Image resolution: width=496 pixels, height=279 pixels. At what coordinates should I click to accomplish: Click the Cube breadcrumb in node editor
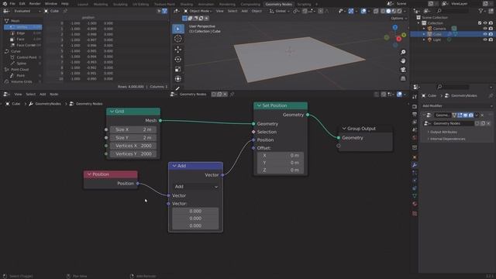click(15, 104)
